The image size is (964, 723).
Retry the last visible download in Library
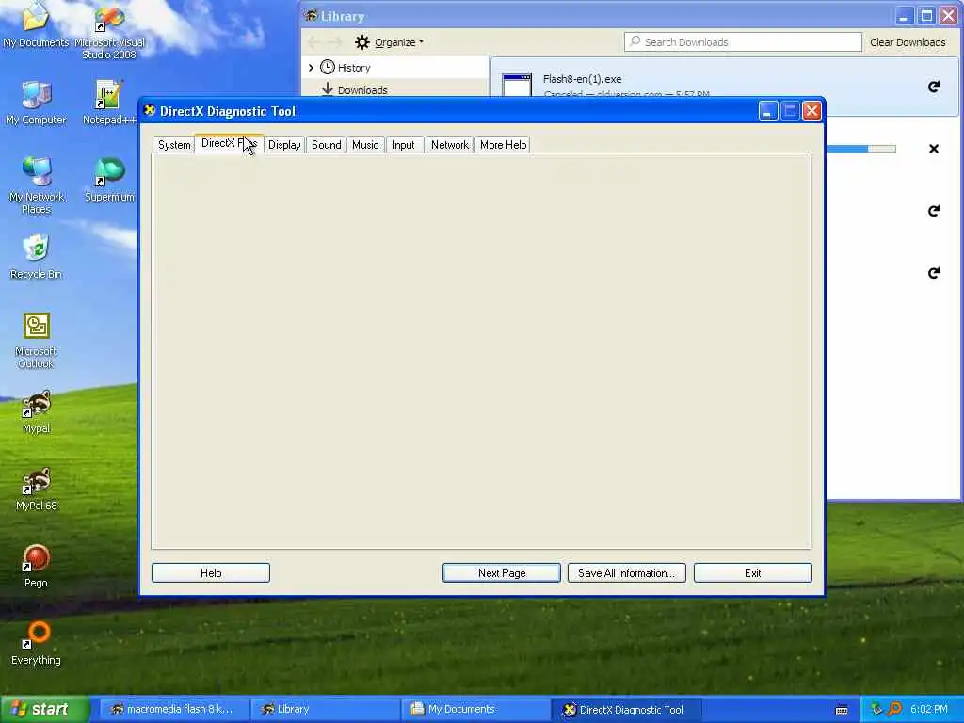(933, 272)
